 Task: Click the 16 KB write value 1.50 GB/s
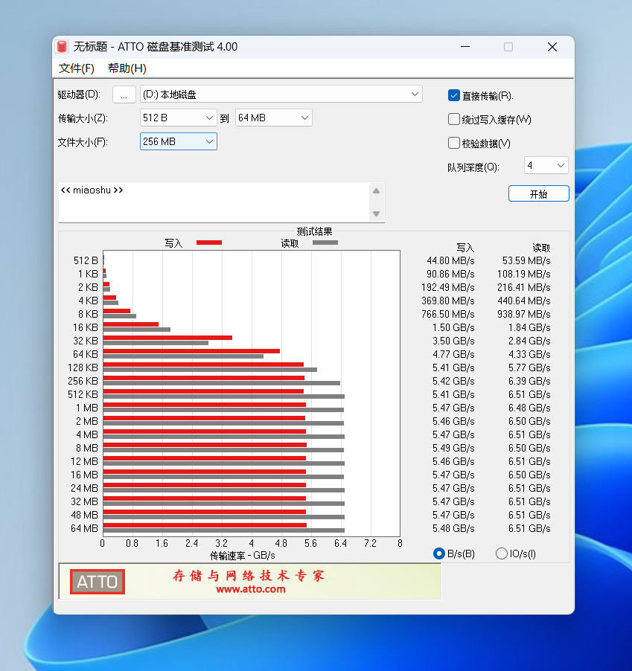pos(453,327)
